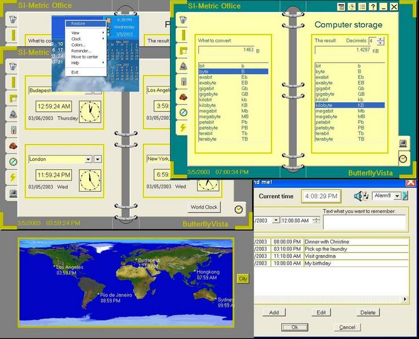Open the thermometer temperature tab in teal window
Image resolution: width=419 pixels, height=339 pixels.
(184, 81)
